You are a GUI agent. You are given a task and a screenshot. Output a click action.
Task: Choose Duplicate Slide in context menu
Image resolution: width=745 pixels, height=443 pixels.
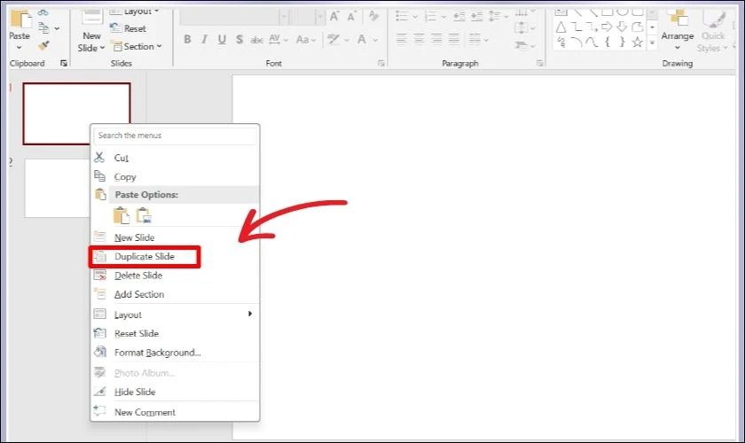click(145, 256)
